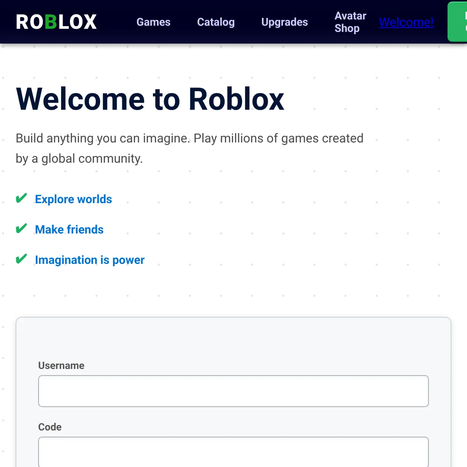The height and width of the screenshot is (467, 467).
Task: Open the Games menu item
Action: pos(153,22)
